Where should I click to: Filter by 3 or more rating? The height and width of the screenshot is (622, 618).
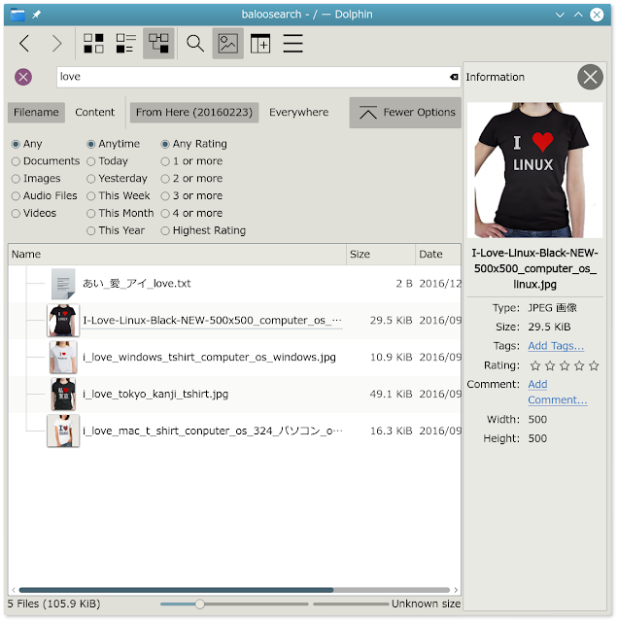click(x=191, y=195)
